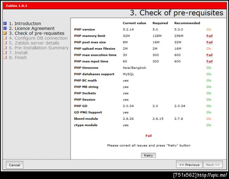Click the Ok status for PHP upload max filesize

[209, 49]
